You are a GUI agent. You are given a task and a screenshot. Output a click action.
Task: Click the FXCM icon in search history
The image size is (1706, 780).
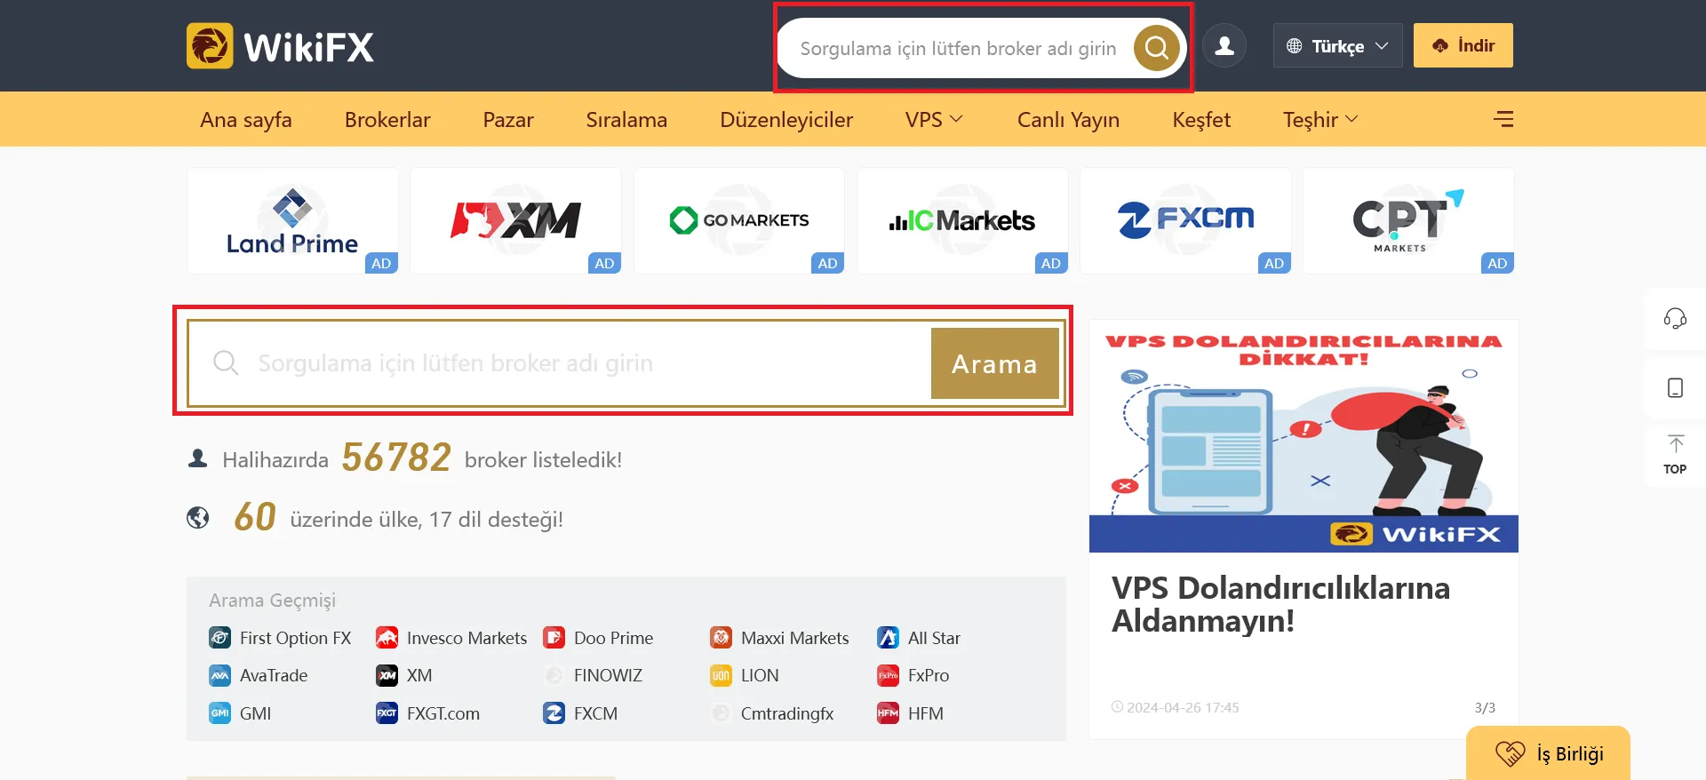pyautogui.click(x=554, y=713)
